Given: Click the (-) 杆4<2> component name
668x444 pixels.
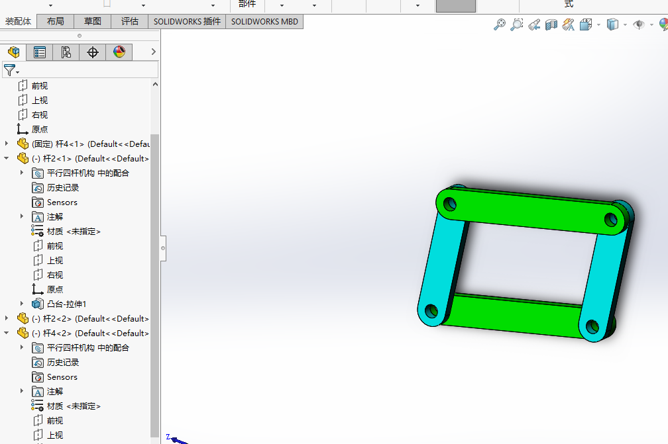Looking at the screenshot, I should [x=90, y=333].
